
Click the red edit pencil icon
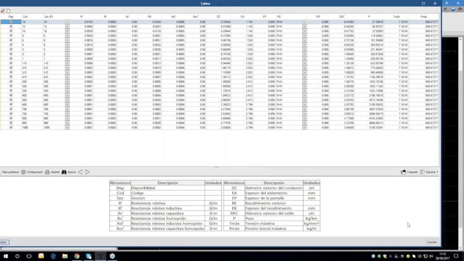(x=3, y=10)
